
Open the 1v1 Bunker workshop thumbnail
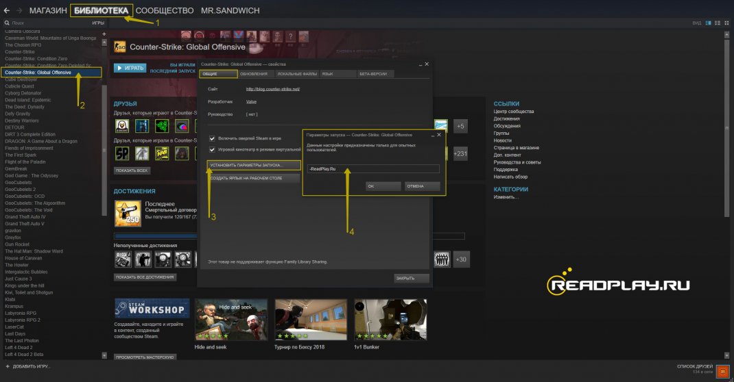pos(390,320)
